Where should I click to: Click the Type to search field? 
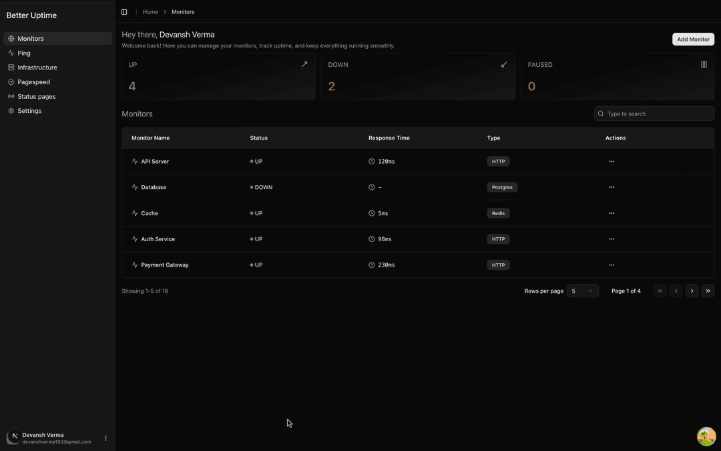pyautogui.click(x=641, y=114)
